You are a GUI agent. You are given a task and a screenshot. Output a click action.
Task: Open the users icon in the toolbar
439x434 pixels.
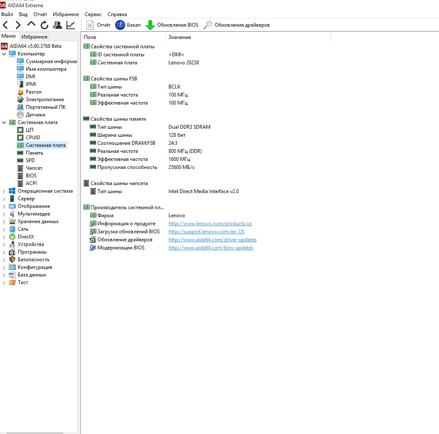pyautogui.click(x=58, y=25)
